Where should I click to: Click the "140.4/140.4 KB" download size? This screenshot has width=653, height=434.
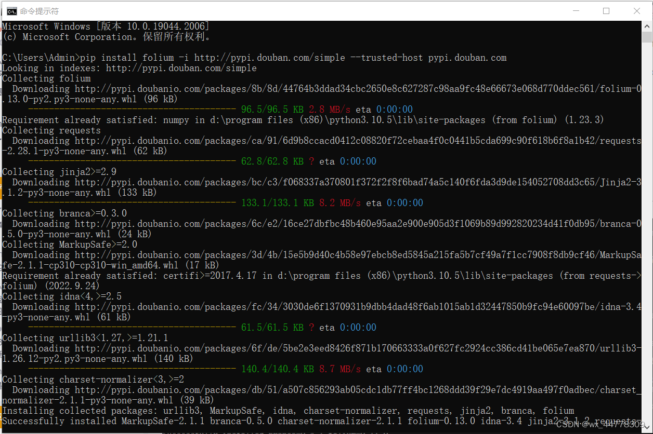pyautogui.click(x=278, y=369)
